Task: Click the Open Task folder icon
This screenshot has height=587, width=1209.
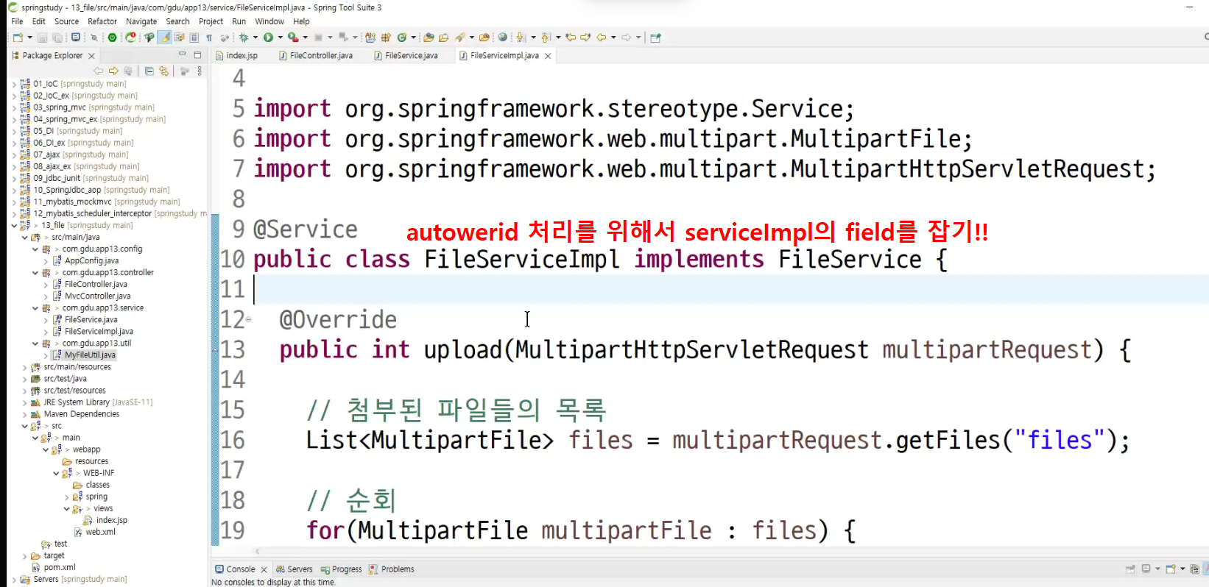Action: 443,38
